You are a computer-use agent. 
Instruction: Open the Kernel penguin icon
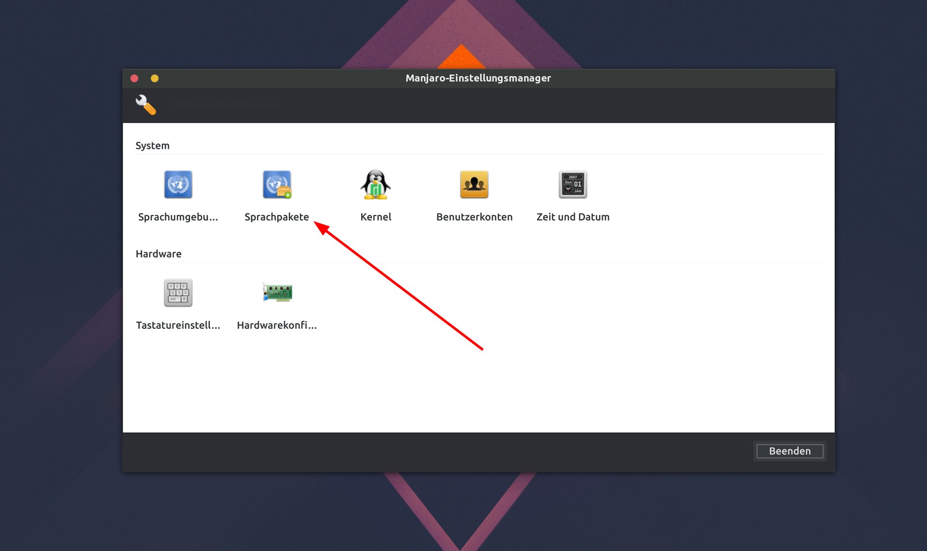pyautogui.click(x=376, y=184)
